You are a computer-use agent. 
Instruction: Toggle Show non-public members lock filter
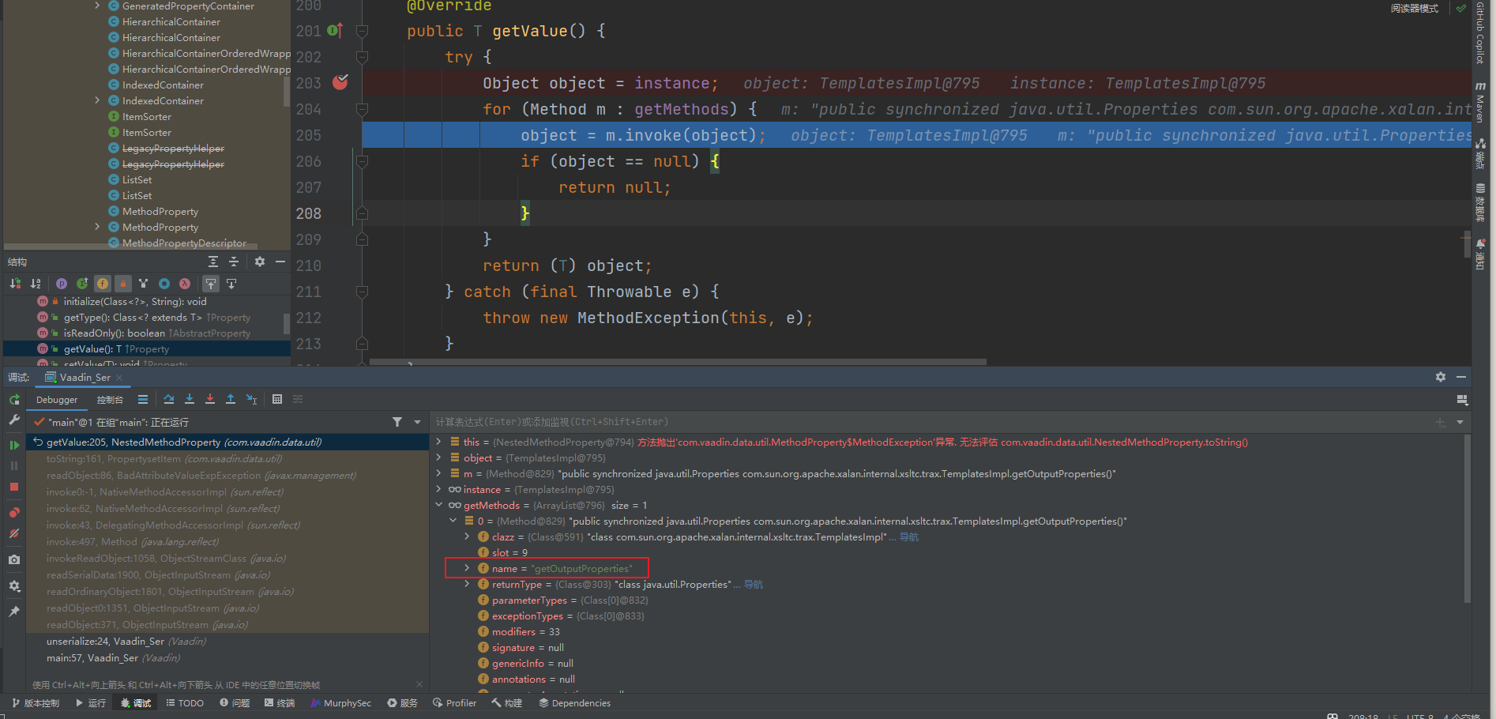coord(123,284)
